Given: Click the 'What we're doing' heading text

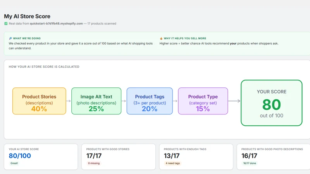Looking at the screenshot, I should coord(27,38).
